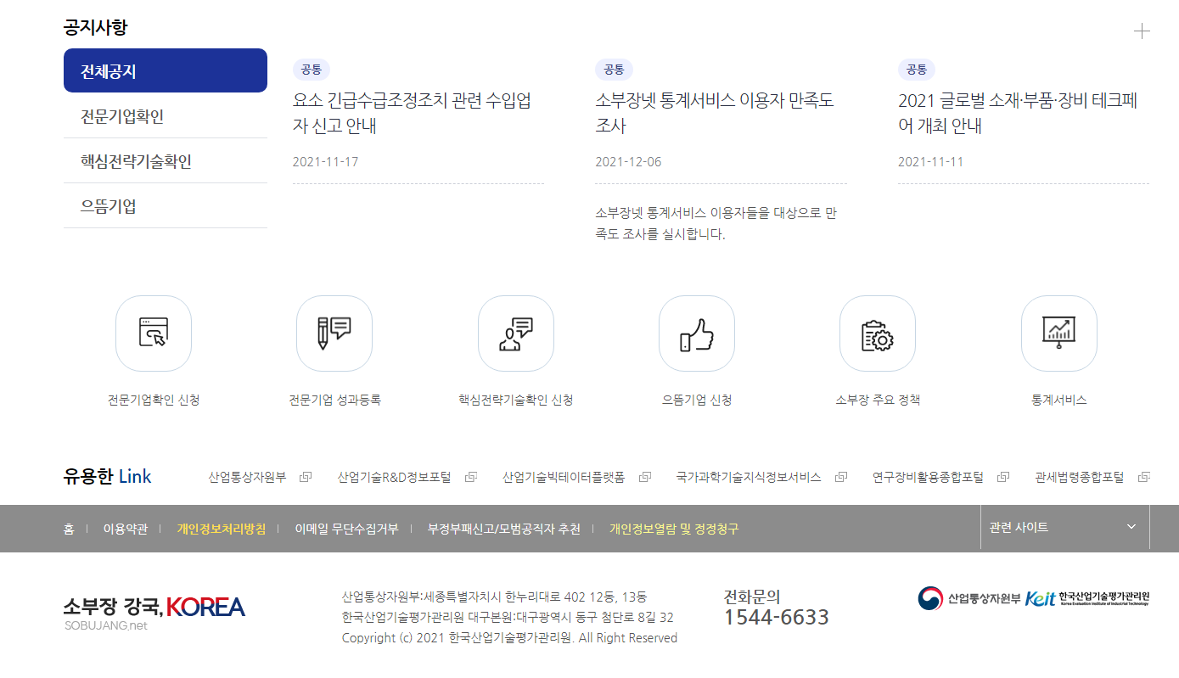Screen dimensions: 1179x678
Task: Click external link icon next to 산업통상자원부
Action: 306,477
